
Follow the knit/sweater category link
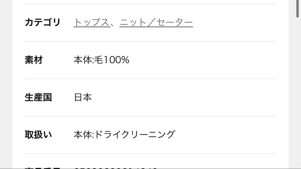tap(156, 22)
